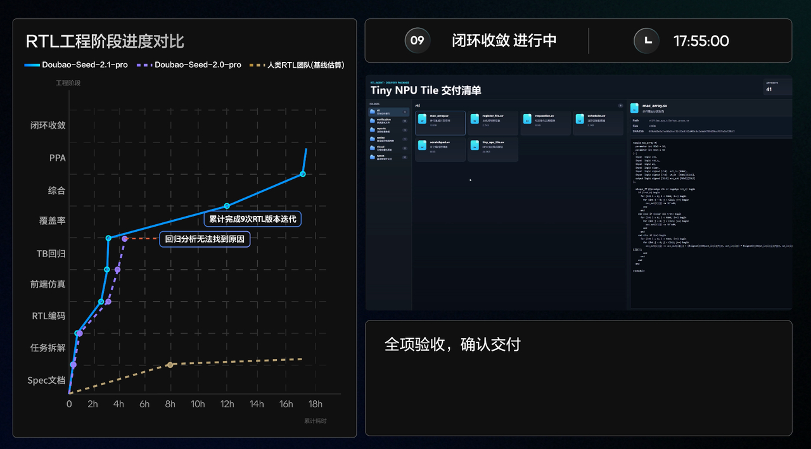Screen dimensions: 811x449
Task: Click the 覆盖率 y-axis label
Action: 53,221
